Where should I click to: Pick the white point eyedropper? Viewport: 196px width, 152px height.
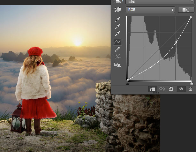pyautogui.click(x=117, y=33)
